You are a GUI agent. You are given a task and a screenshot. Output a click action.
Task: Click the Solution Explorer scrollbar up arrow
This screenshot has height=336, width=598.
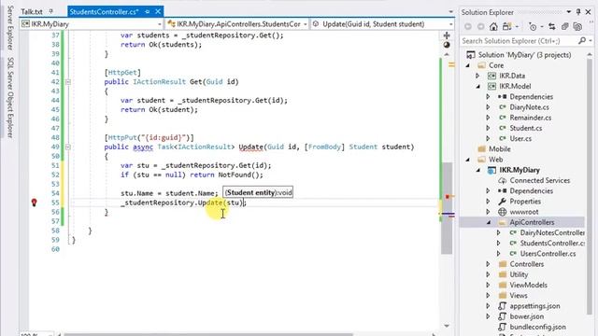(590, 55)
